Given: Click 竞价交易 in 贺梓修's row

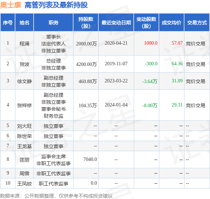Looking at the screenshot, I should pyautogui.click(x=195, y=105).
